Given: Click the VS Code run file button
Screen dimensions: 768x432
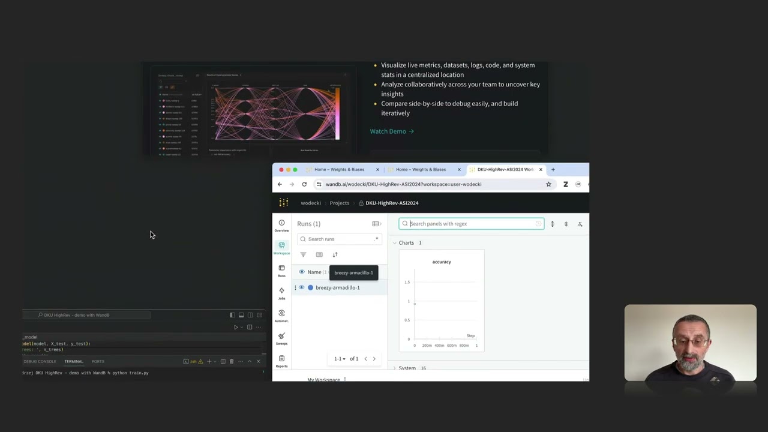Looking at the screenshot, I should [236, 327].
